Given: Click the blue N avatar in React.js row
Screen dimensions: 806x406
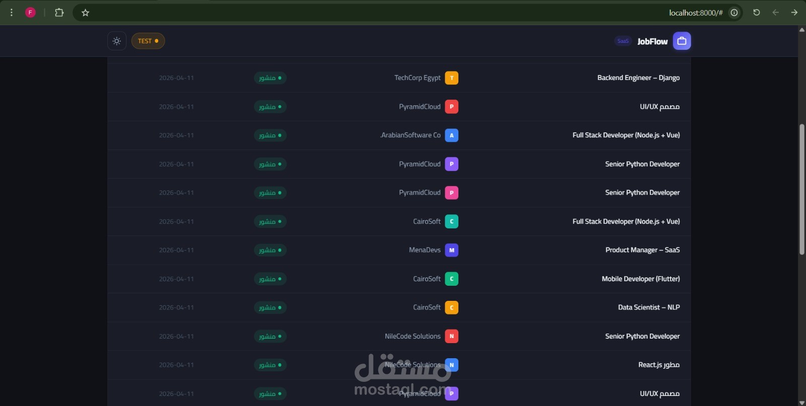Looking at the screenshot, I should 452,365.
